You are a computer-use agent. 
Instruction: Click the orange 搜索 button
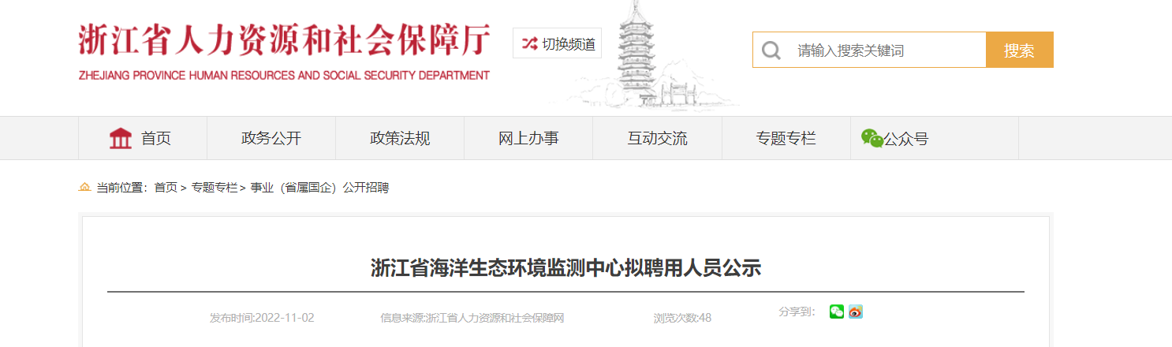(x=1020, y=50)
